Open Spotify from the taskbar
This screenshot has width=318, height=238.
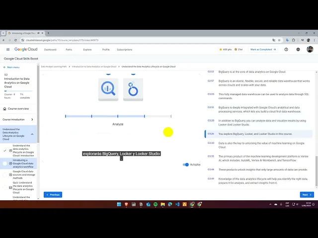[156, 204]
